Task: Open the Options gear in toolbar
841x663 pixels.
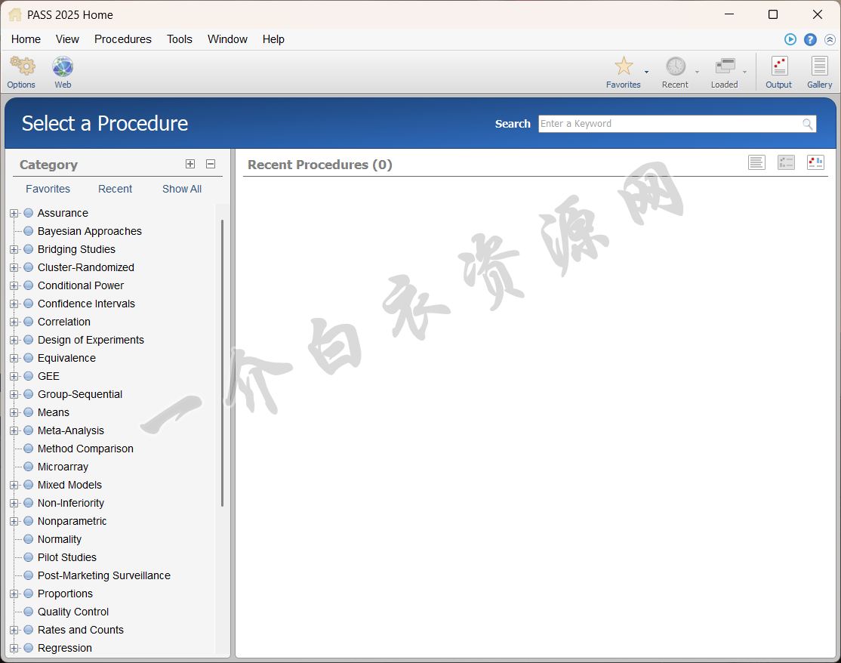Action: (22, 67)
